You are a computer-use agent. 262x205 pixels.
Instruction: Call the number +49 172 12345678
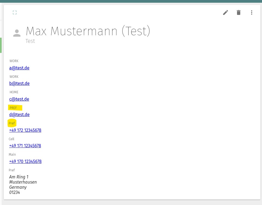[25, 130]
